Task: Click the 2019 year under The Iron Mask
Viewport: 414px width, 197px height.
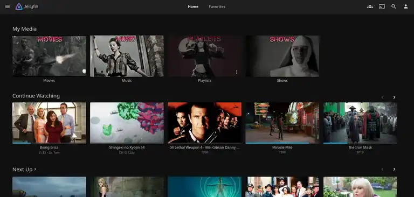Action: pos(360,152)
